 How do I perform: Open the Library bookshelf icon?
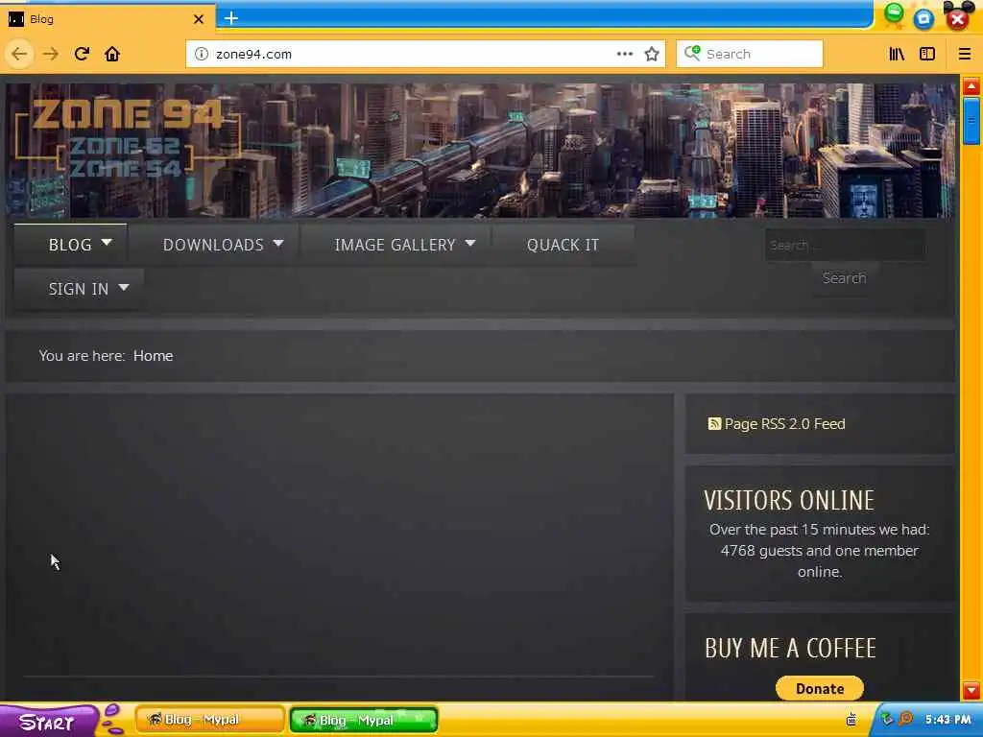pos(897,54)
